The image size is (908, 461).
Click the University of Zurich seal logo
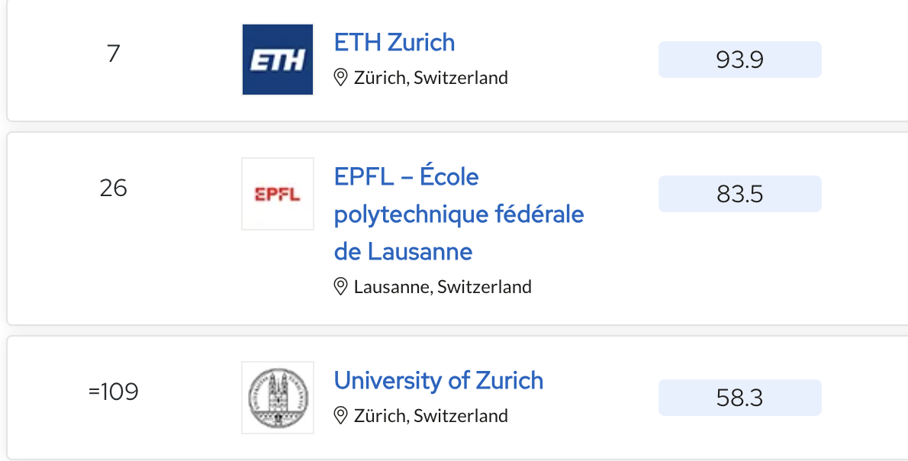pyautogui.click(x=278, y=398)
